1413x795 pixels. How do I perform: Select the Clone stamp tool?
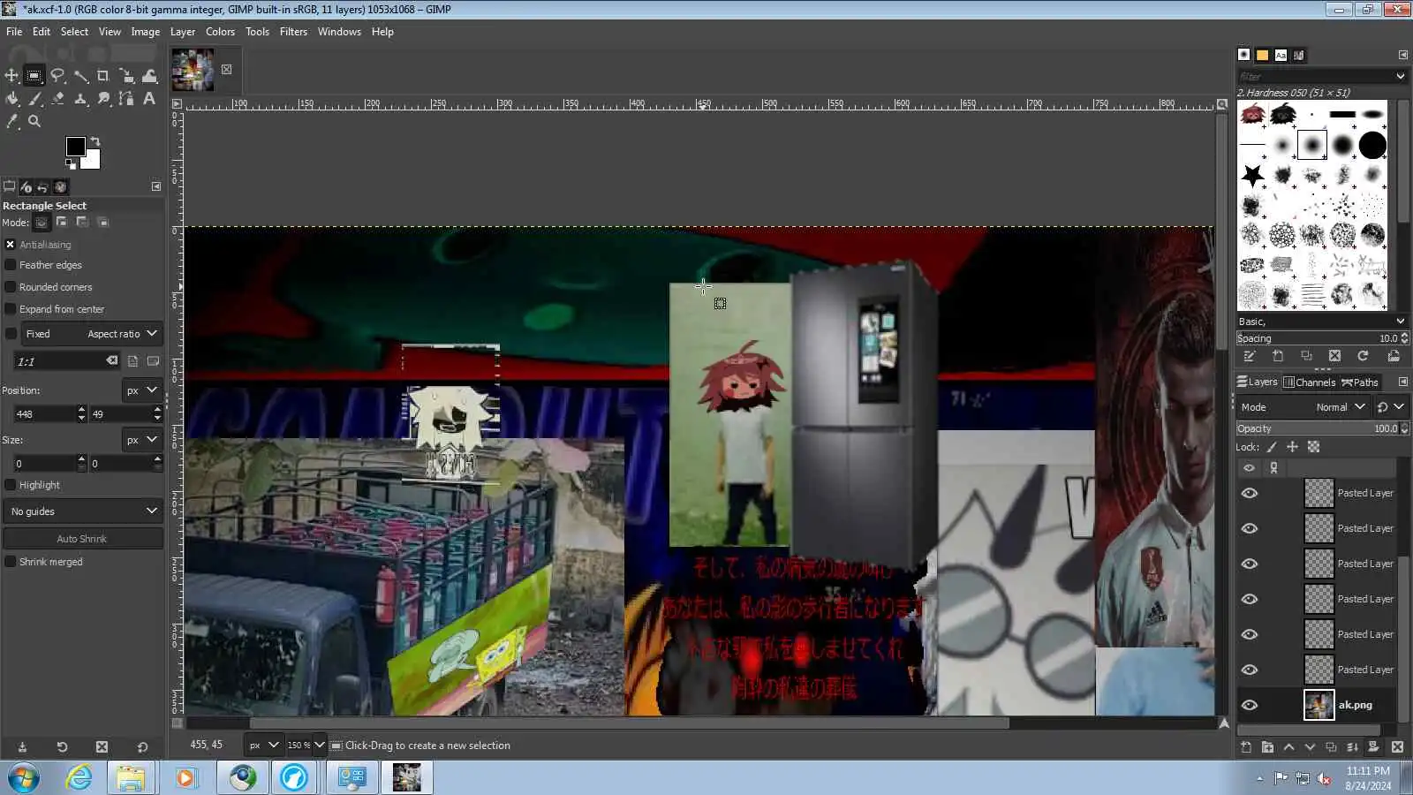pos(80,99)
